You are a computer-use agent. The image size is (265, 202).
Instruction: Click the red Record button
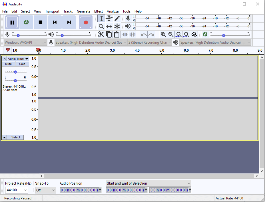pyautogui.click(x=86, y=22)
